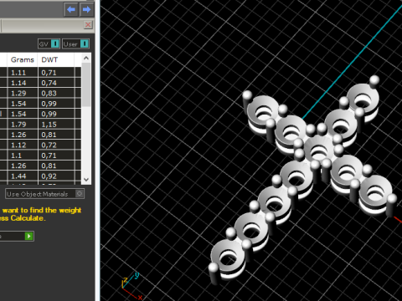Image resolution: width=402 pixels, height=301 pixels.
Task: Click the DWT column header
Action: pos(56,59)
